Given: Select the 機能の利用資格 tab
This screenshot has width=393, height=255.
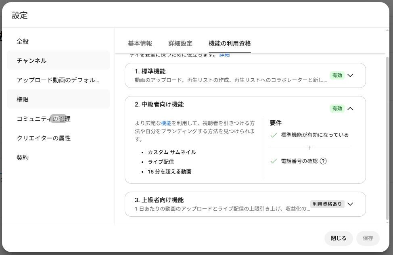Looking at the screenshot, I should coord(230,44).
